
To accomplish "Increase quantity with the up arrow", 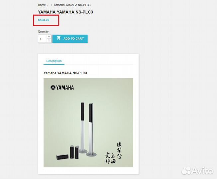I will pyautogui.click(x=49, y=36).
